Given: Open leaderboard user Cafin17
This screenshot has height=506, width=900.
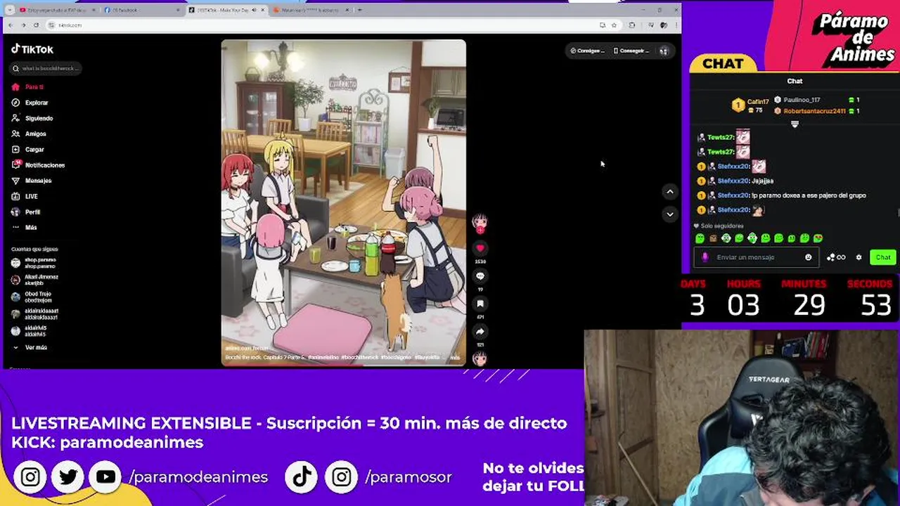Looking at the screenshot, I should point(758,102).
